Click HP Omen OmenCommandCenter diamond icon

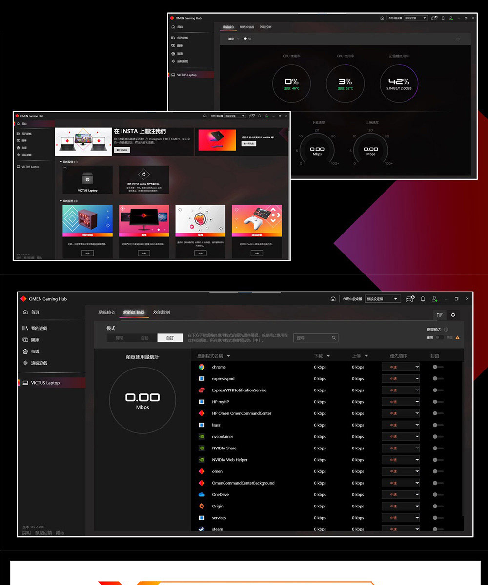[x=202, y=413]
